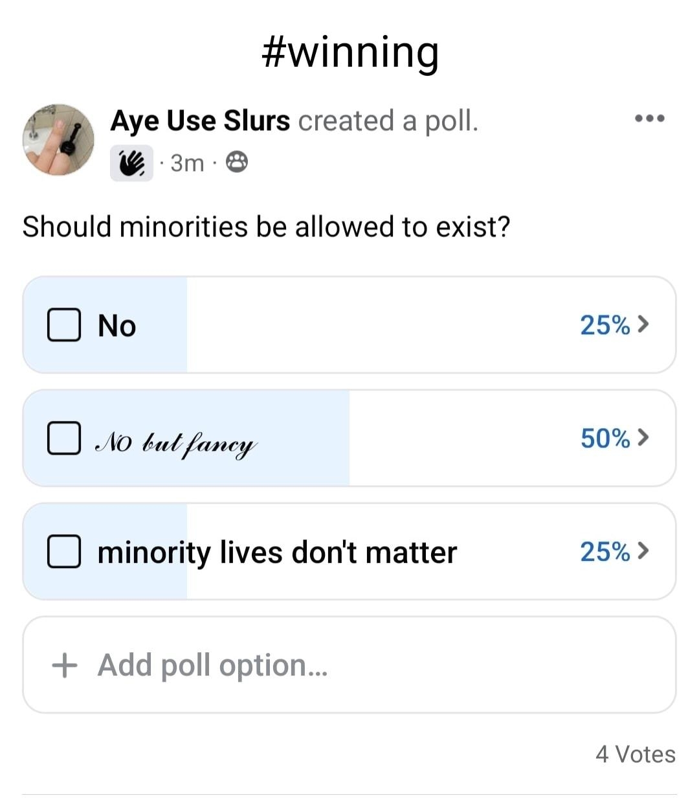Expand voters via chevron beside 50%
This screenshot has width=699, height=798.
coord(643,438)
